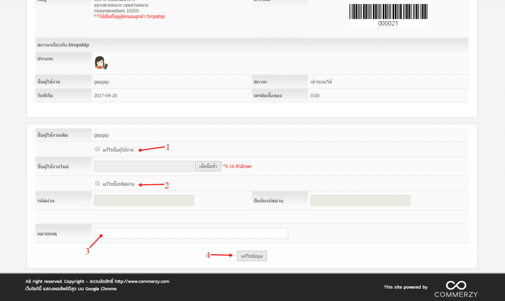Click the This site powered by text
This screenshot has width=505, height=301.
(x=405, y=287)
